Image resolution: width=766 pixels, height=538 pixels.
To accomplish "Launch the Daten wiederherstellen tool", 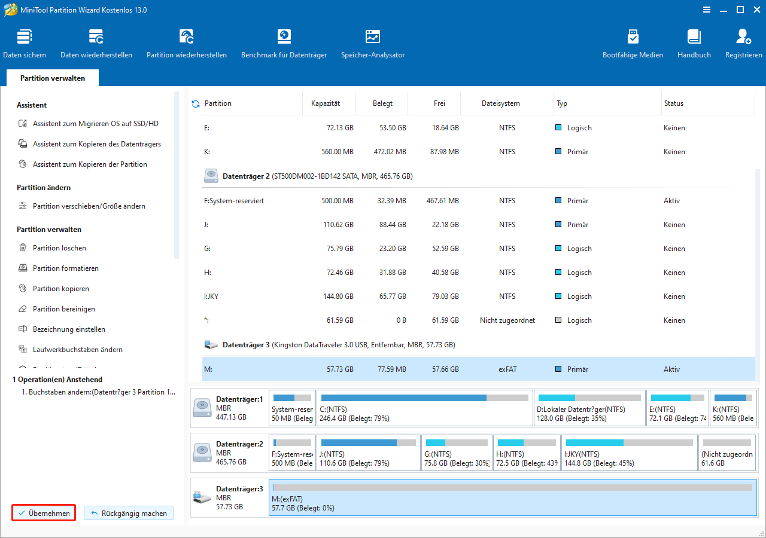I will tap(96, 44).
